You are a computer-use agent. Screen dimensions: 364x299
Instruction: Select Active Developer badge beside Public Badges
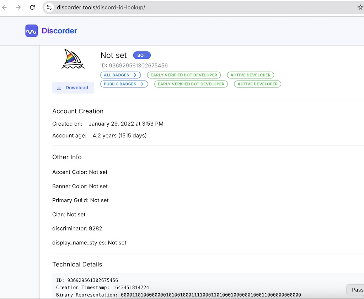(x=257, y=84)
